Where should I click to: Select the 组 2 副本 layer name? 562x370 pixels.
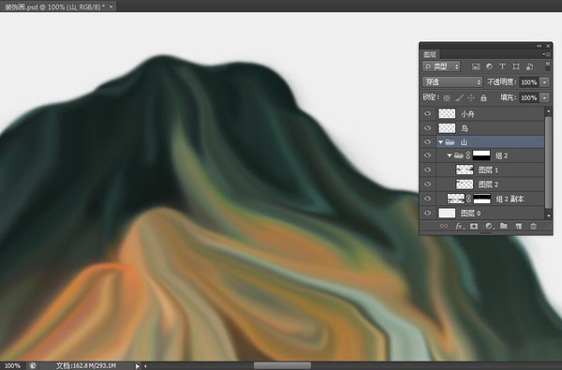510,199
